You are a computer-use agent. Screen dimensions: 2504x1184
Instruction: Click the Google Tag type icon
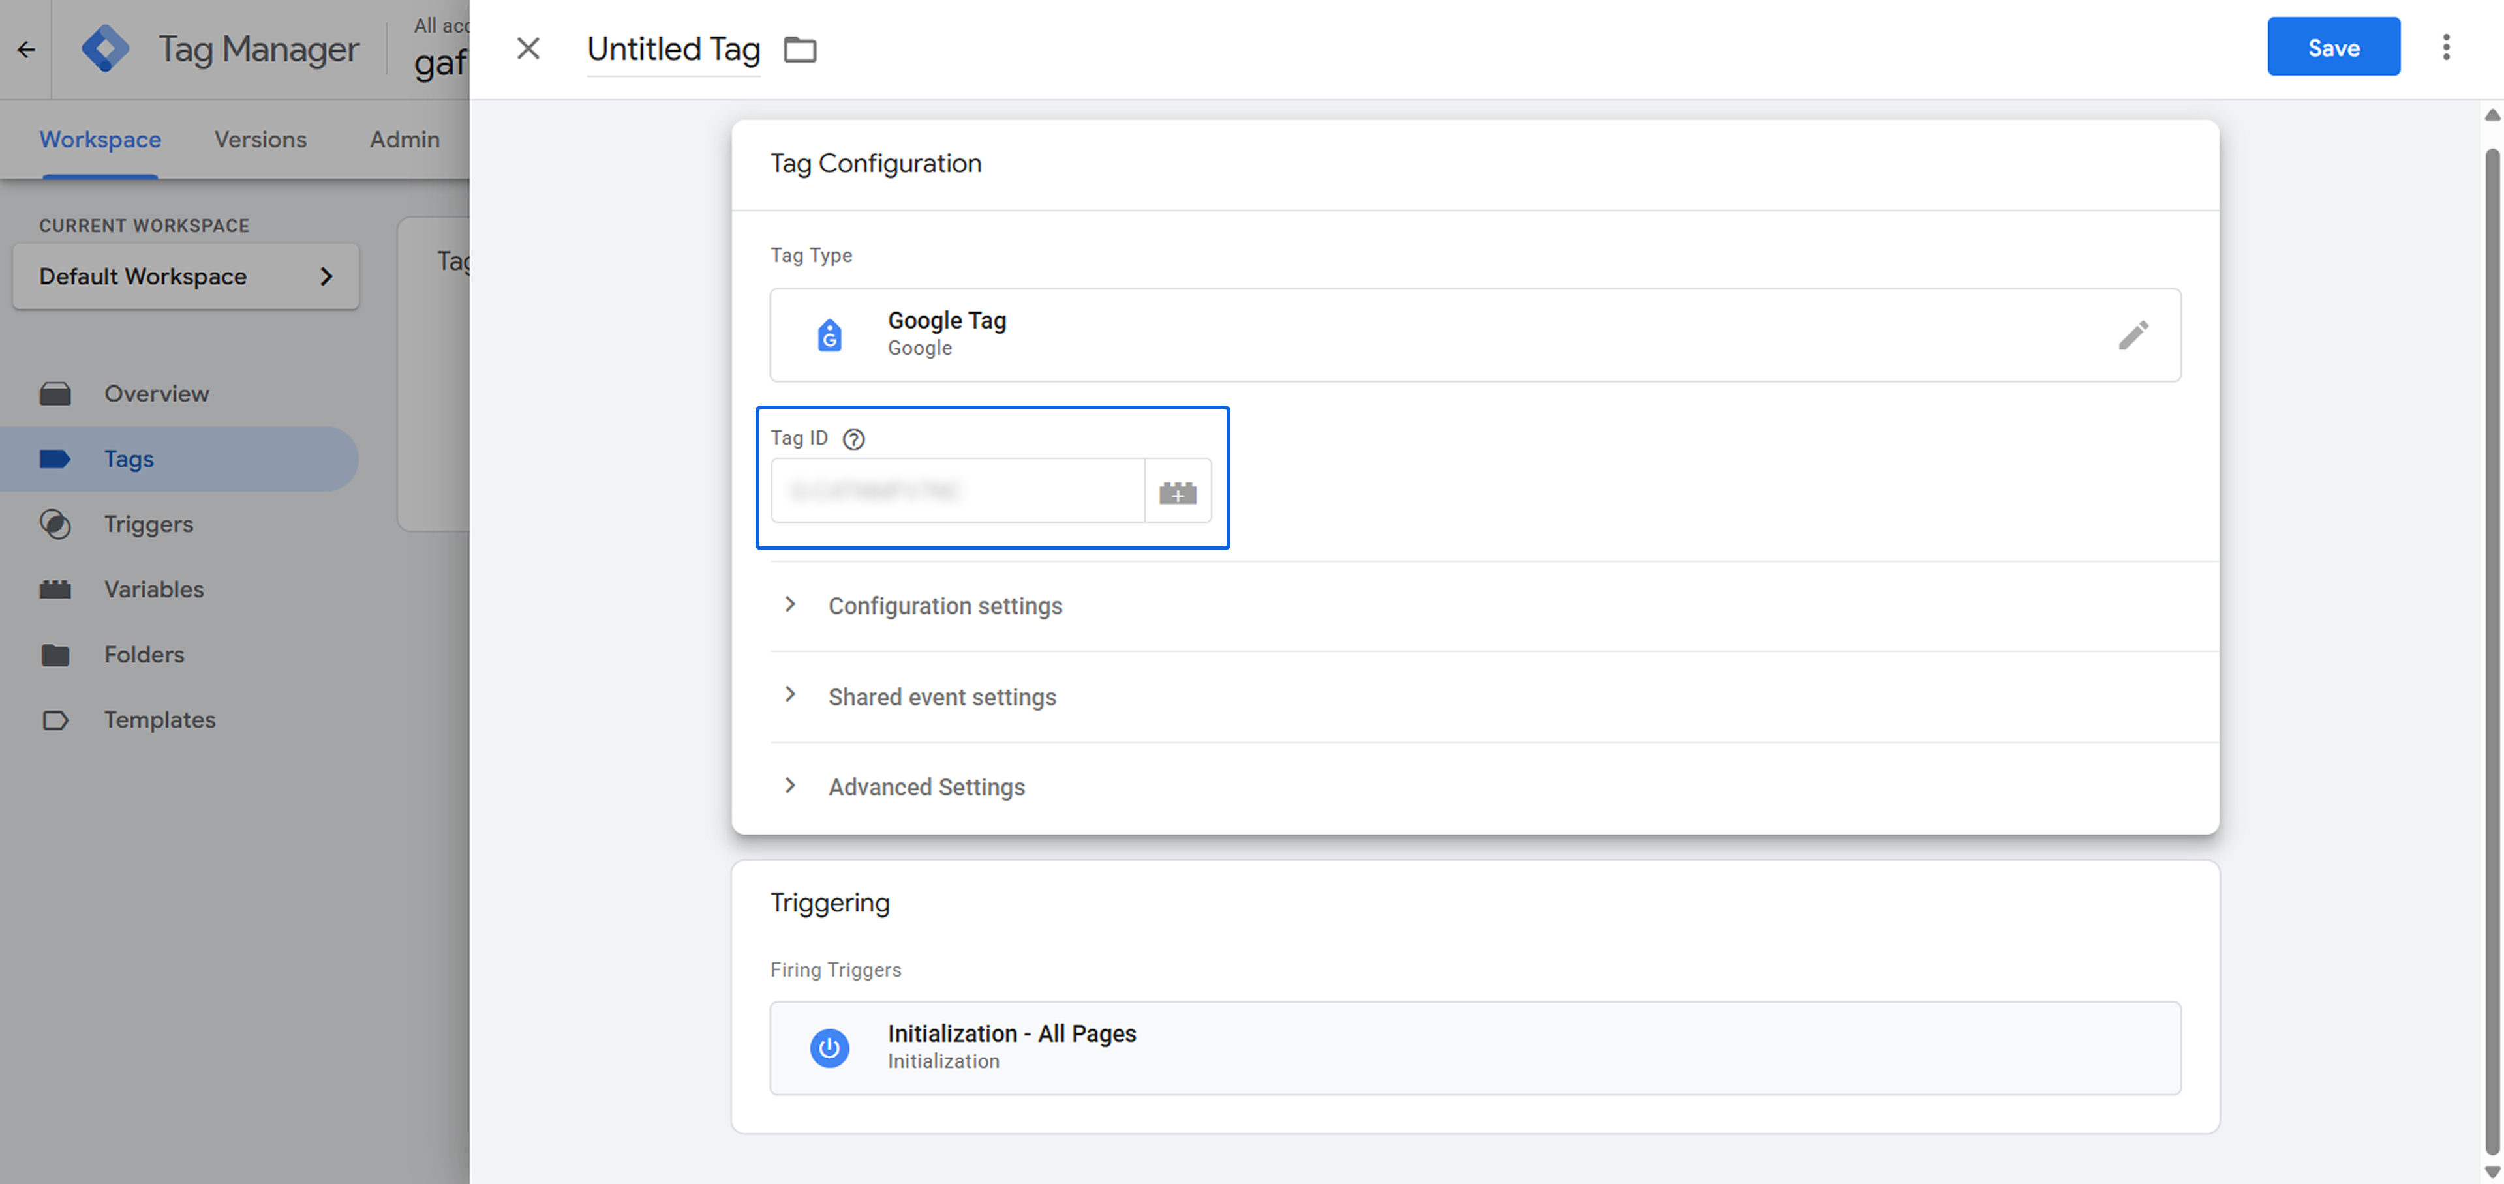pos(829,335)
